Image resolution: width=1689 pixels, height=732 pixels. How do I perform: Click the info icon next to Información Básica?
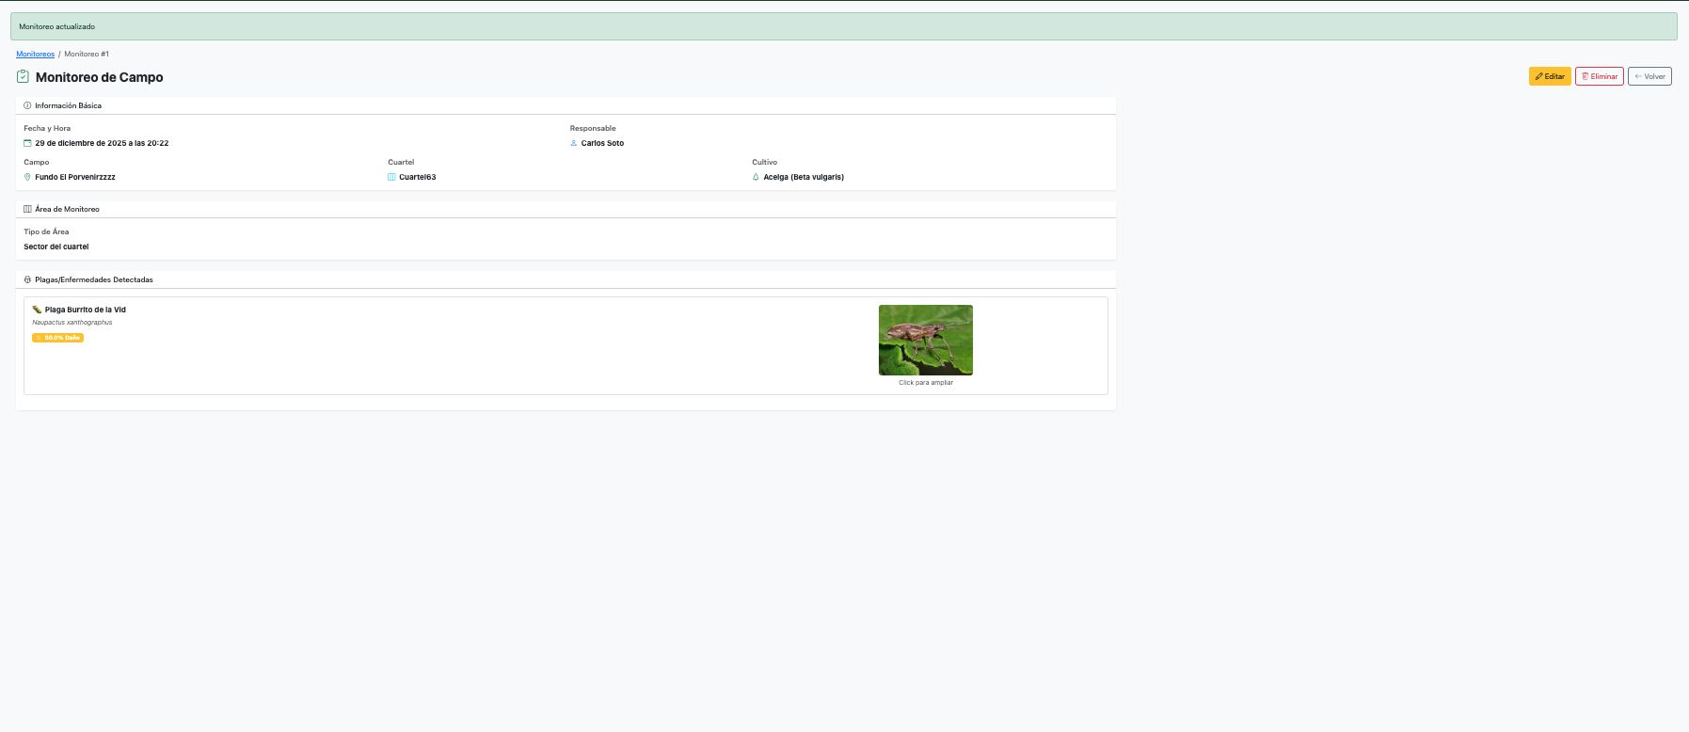tap(27, 105)
